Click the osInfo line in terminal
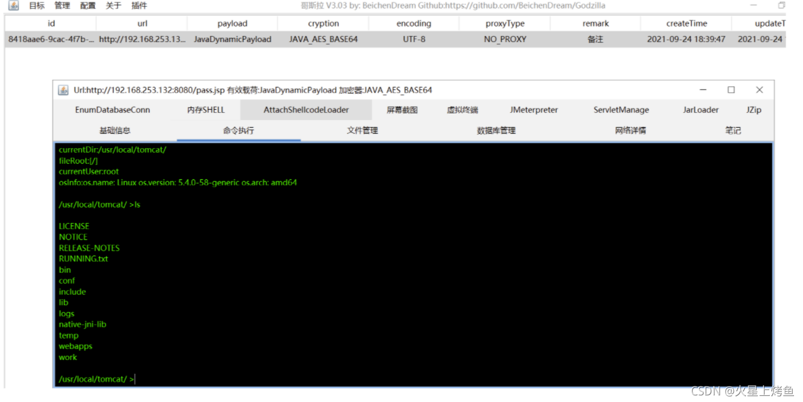803x402 pixels. [178, 182]
